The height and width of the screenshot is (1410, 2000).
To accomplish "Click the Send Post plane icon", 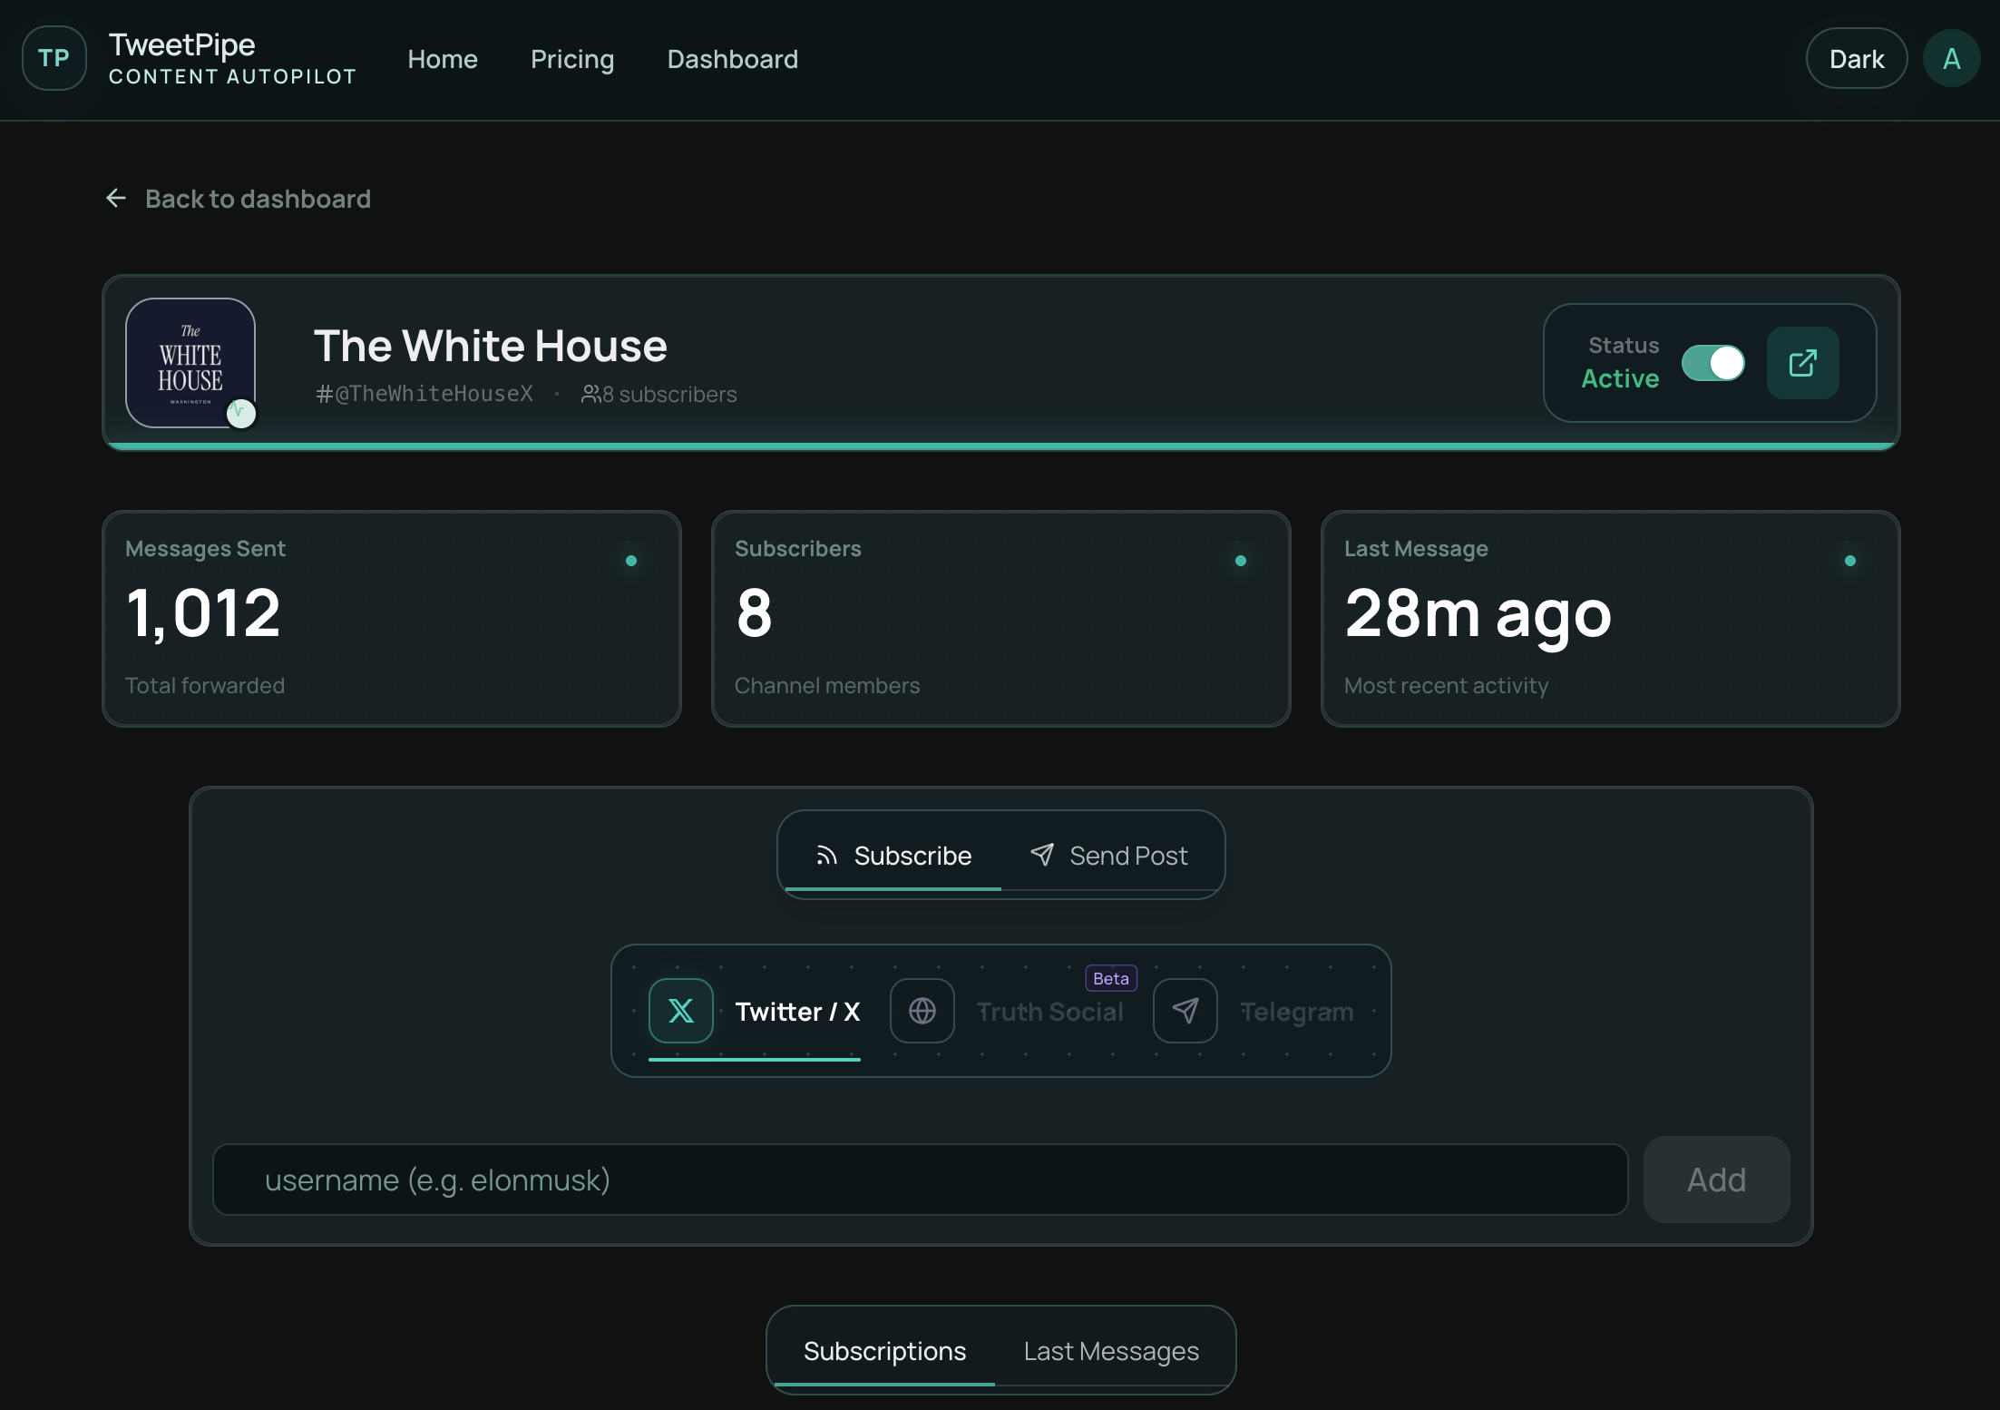I will pyautogui.click(x=1042, y=855).
